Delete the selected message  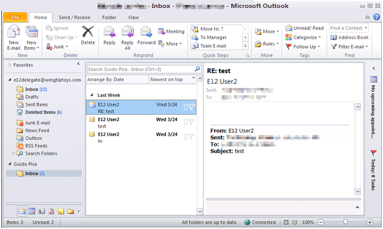pos(88,35)
